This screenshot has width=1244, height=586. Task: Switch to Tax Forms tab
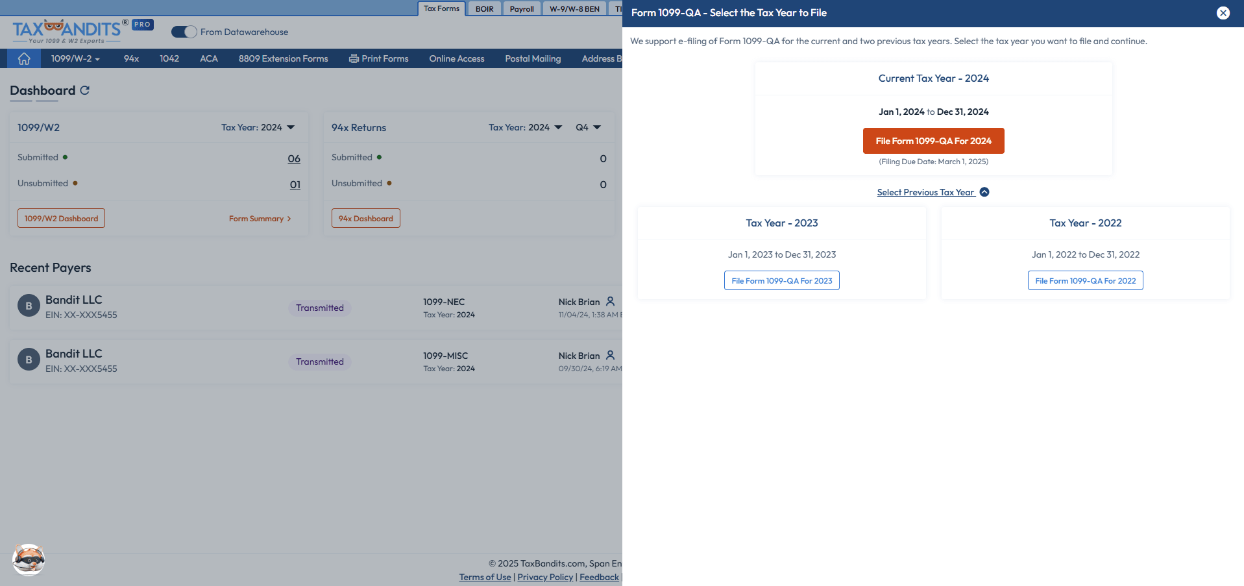(441, 8)
